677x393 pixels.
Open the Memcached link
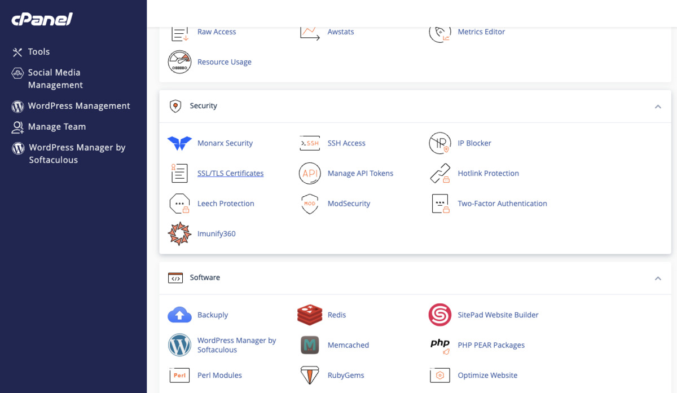(348, 345)
